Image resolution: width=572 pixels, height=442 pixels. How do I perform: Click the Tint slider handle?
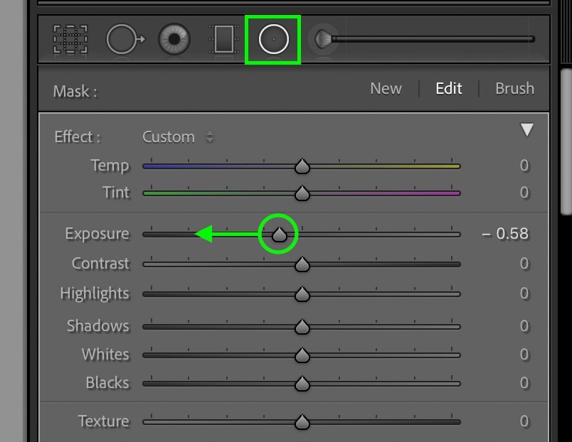pyautogui.click(x=302, y=193)
